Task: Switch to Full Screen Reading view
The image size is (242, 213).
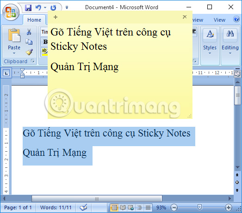Action: pos(123,208)
